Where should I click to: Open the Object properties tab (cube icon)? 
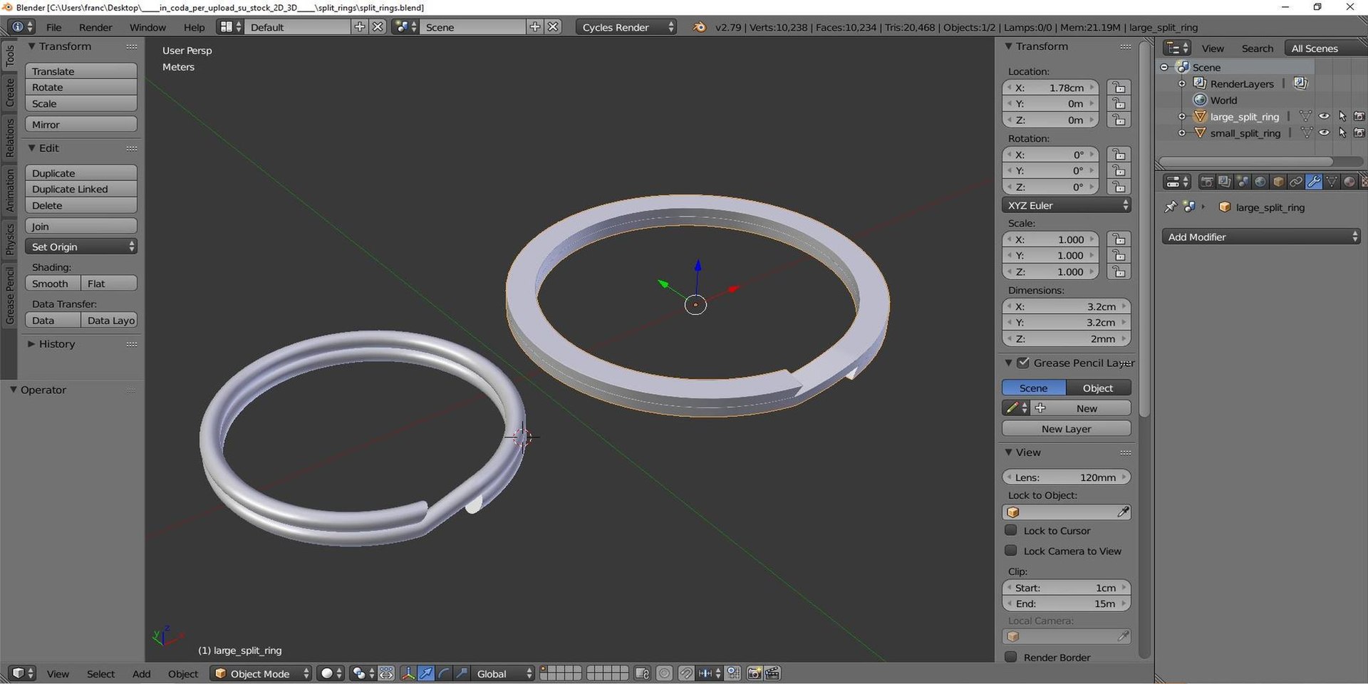[x=1278, y=182]
